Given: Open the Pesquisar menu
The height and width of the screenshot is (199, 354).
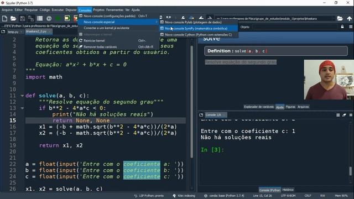Looking at the screenshot, I should tap(31, 10).
